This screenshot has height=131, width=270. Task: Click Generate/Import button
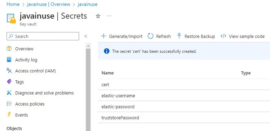pyautogui.click(x=122, y=36)
